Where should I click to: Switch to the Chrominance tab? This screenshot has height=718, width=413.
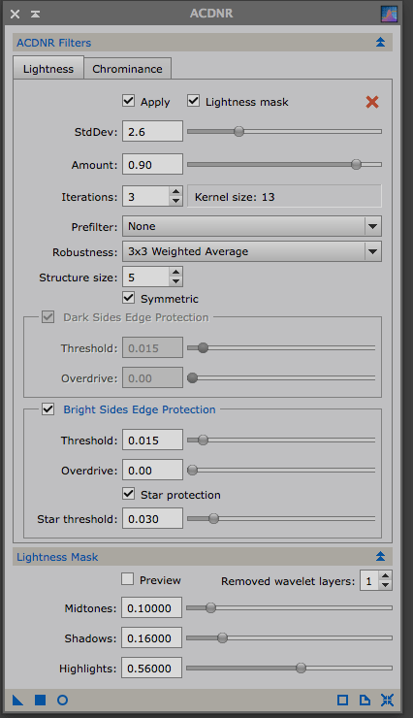pos(128,69)
